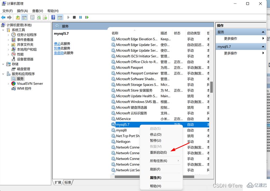Click the Back navigation arrow icon
Screen dimensions: 270x191
tap(3, 17)
